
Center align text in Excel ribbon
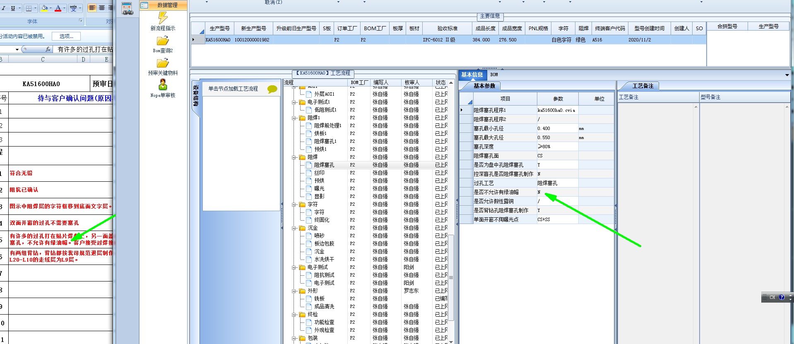click(x=101, y=8)
